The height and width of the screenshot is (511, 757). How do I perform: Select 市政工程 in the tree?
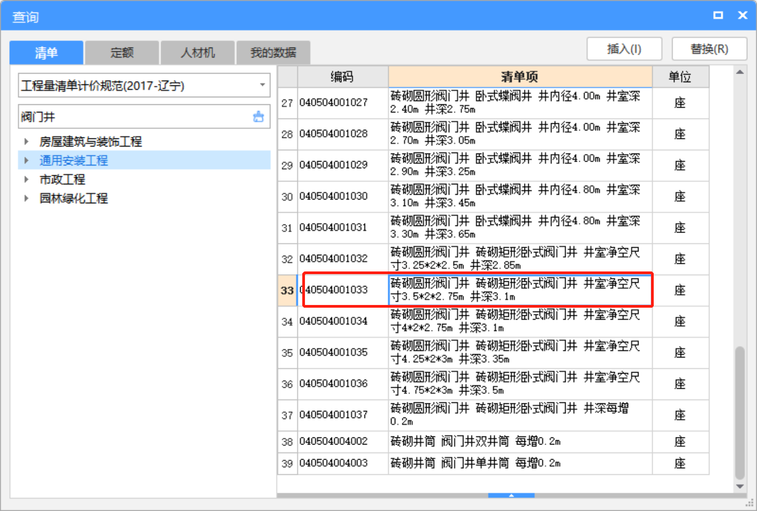pos(62,180)
